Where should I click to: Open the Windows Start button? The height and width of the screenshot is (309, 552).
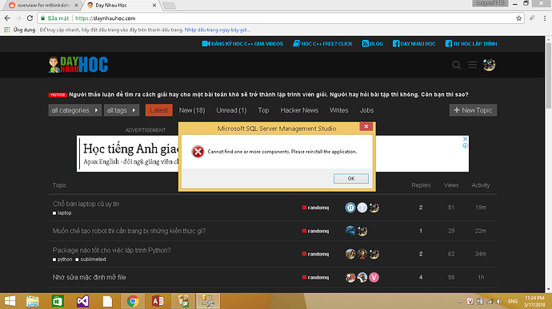pyautogui.click(x=10, y=301)
